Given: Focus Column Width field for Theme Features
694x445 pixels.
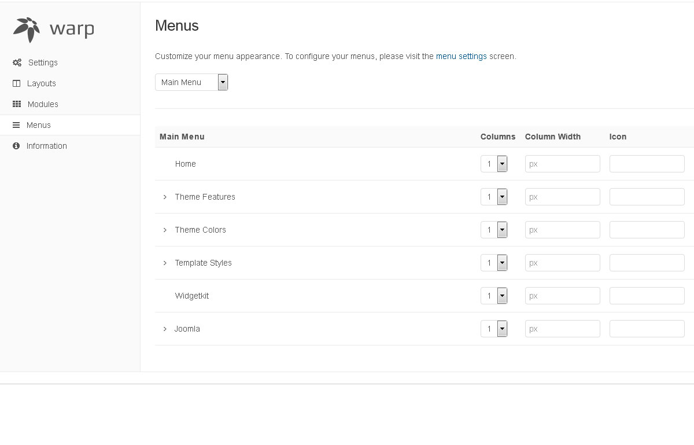Looking at the screenshot, I should 562,197.
